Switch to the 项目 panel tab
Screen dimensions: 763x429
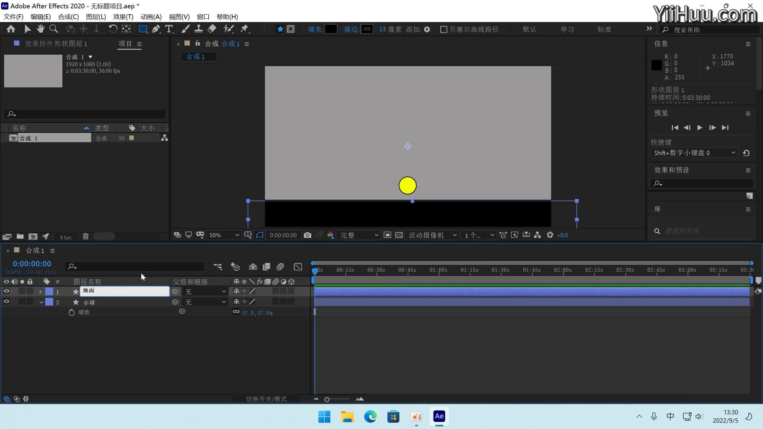125,44
